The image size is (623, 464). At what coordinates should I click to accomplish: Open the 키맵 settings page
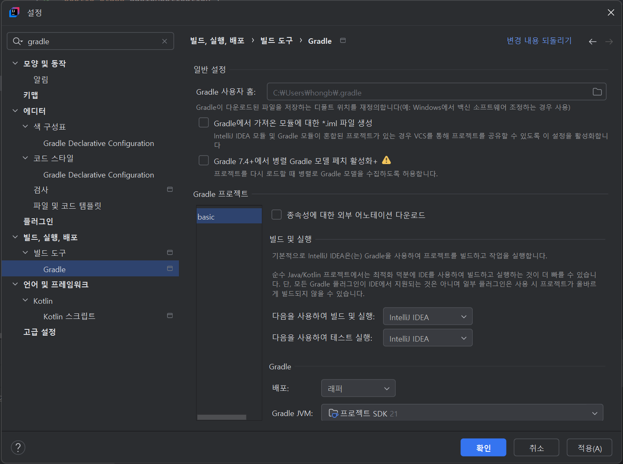(31, 95)
